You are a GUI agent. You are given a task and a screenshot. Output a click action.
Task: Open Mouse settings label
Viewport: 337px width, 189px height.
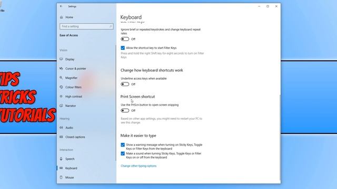pyautogui.click(x=70, y=177)
